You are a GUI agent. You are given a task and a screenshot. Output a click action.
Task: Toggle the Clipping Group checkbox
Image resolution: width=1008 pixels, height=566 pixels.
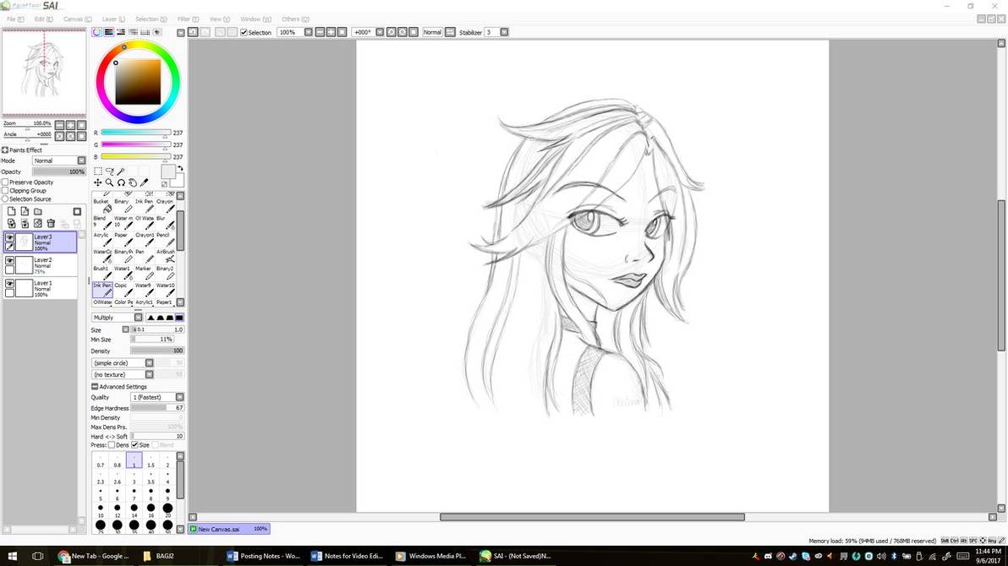pos(5,191)
